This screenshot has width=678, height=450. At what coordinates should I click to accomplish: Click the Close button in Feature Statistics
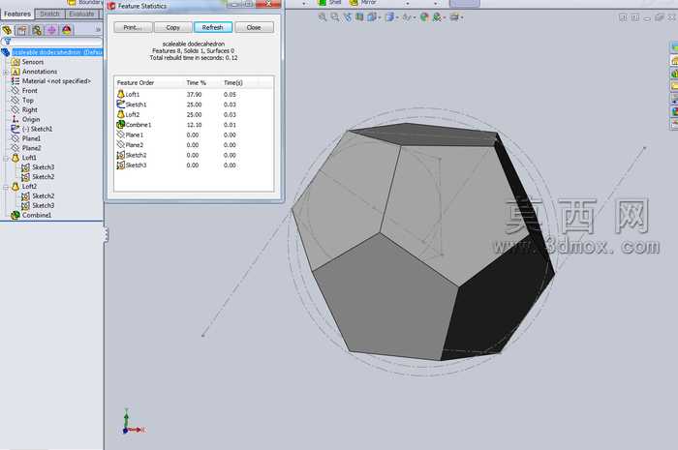(x=254, y=27)
